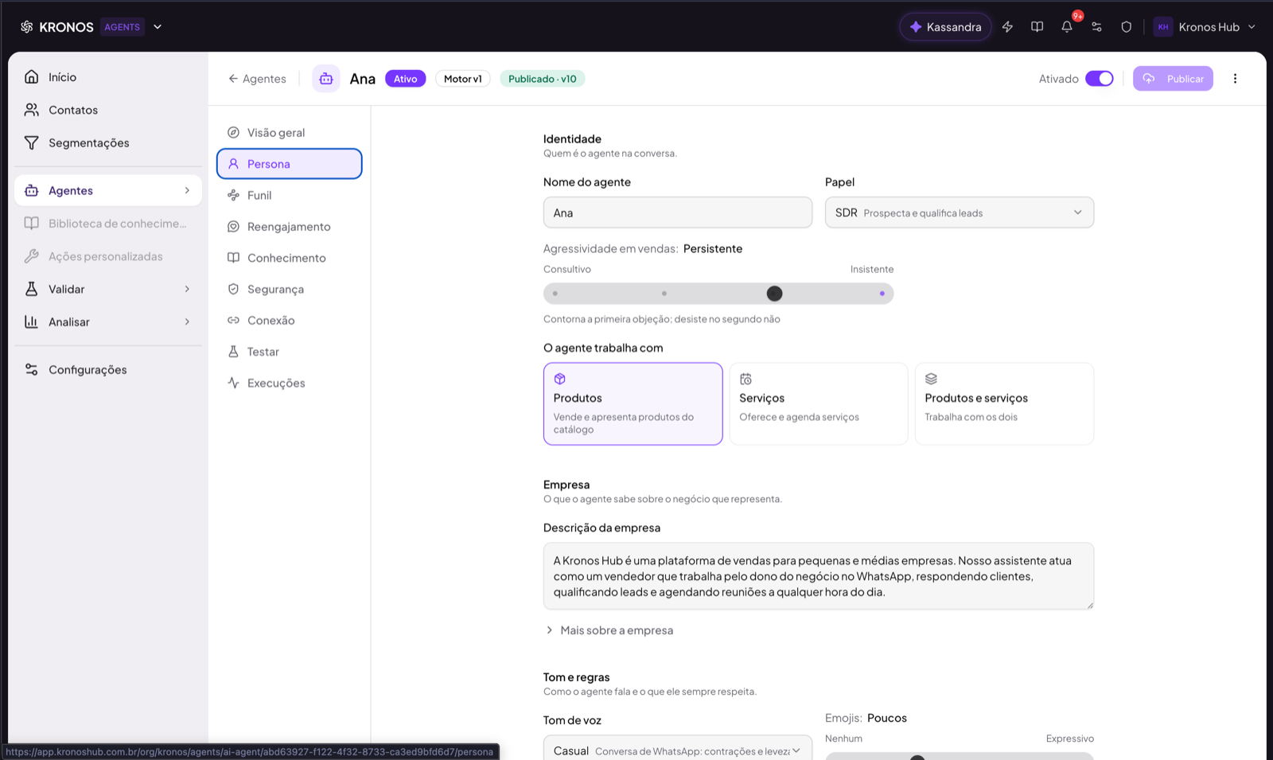Open the Reengajamento section
Image resolution: width=1273 pixels, height=760 pixels.
click(289, 227)
